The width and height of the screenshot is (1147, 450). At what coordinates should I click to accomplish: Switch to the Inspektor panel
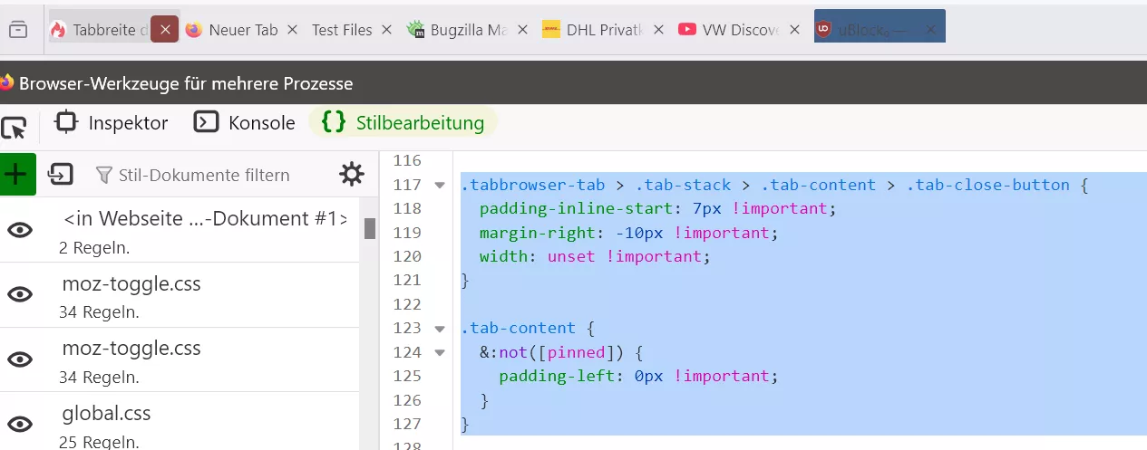(112, 122)
